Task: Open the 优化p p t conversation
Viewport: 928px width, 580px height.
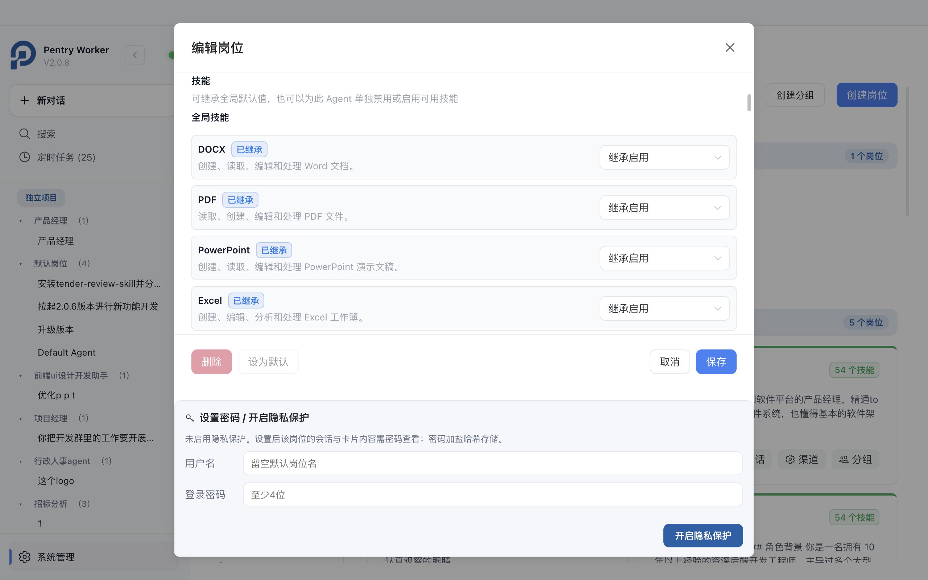Action: 56,395
